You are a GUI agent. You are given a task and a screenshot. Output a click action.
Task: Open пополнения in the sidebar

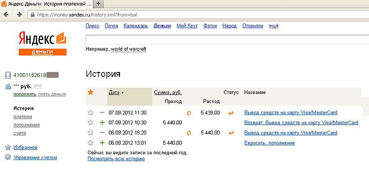click(x=27, y=125)
